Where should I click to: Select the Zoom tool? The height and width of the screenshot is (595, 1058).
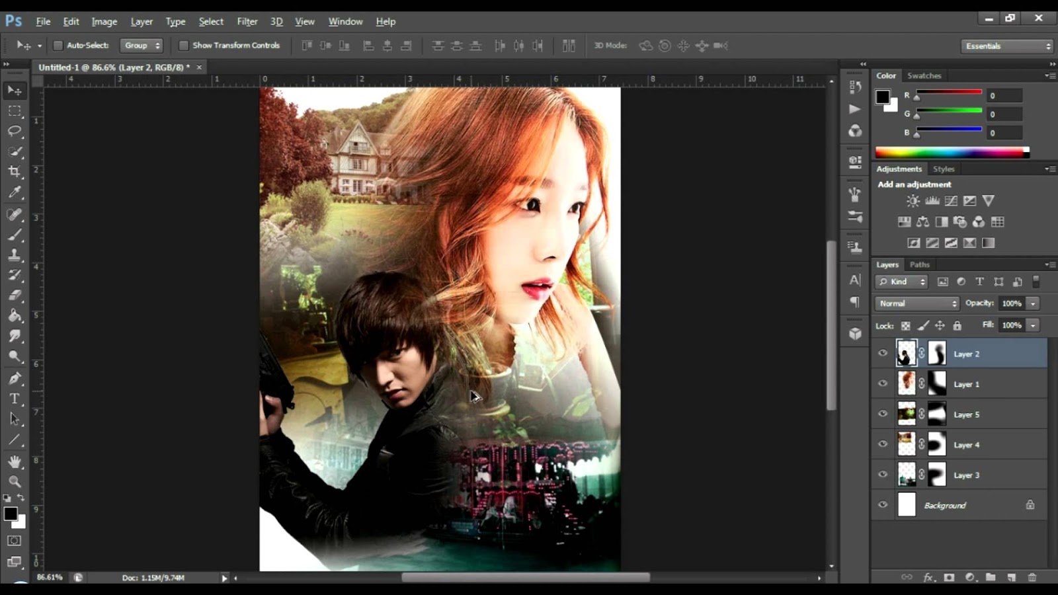click(x=15, y=482)
